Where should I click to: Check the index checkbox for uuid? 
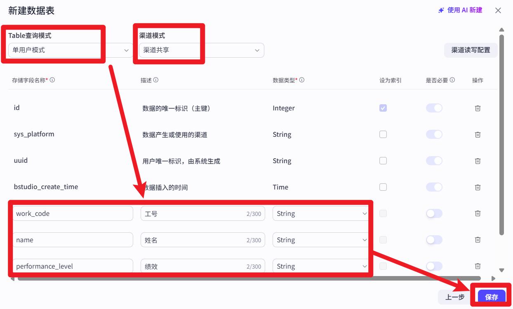(x=383, y=161)
